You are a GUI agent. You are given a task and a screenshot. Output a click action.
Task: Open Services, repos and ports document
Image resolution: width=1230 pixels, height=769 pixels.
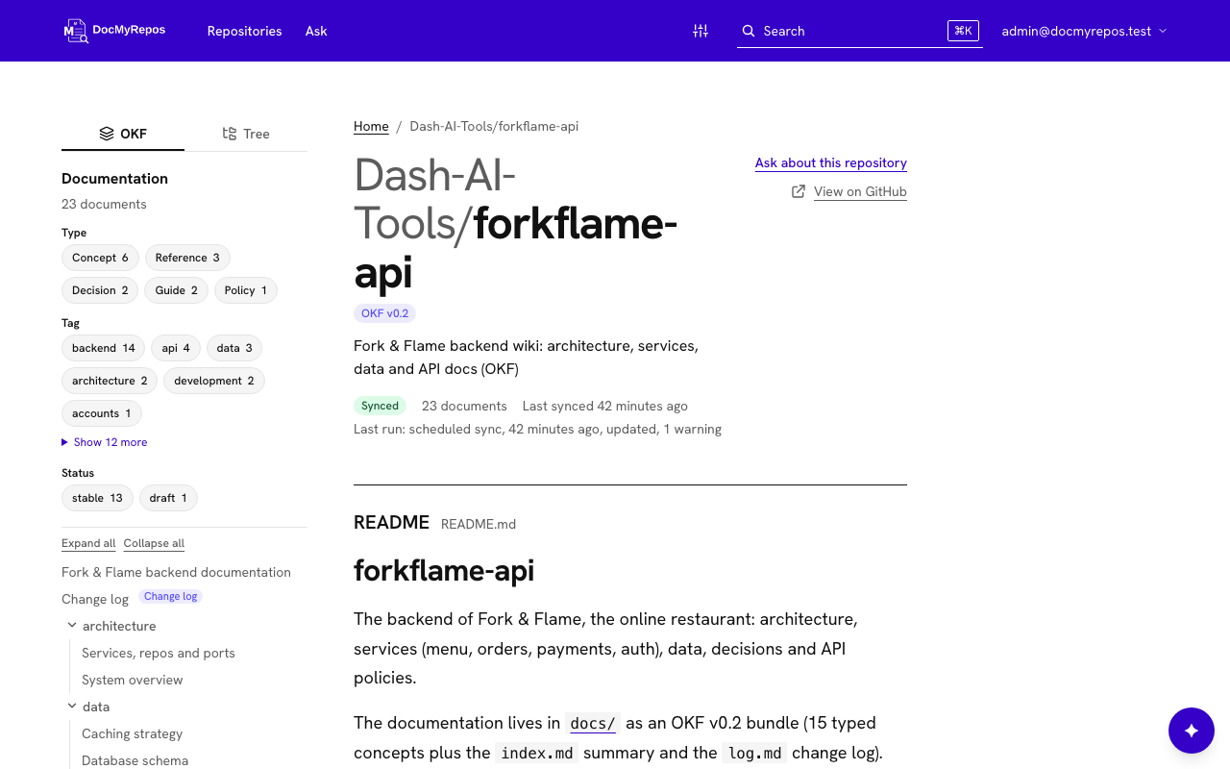tap(159, 653)
